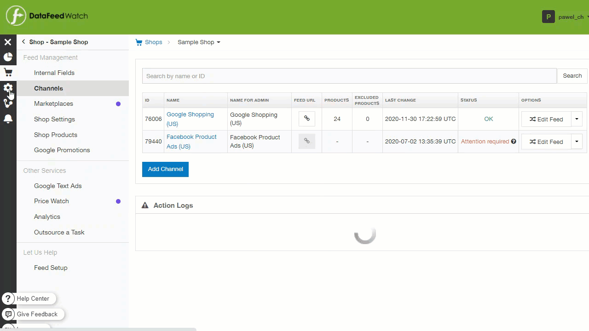Click the Shop - Sample Shop sidebar title
The width and height of the screenshot is (589, 331).
[x=58, y=42]
